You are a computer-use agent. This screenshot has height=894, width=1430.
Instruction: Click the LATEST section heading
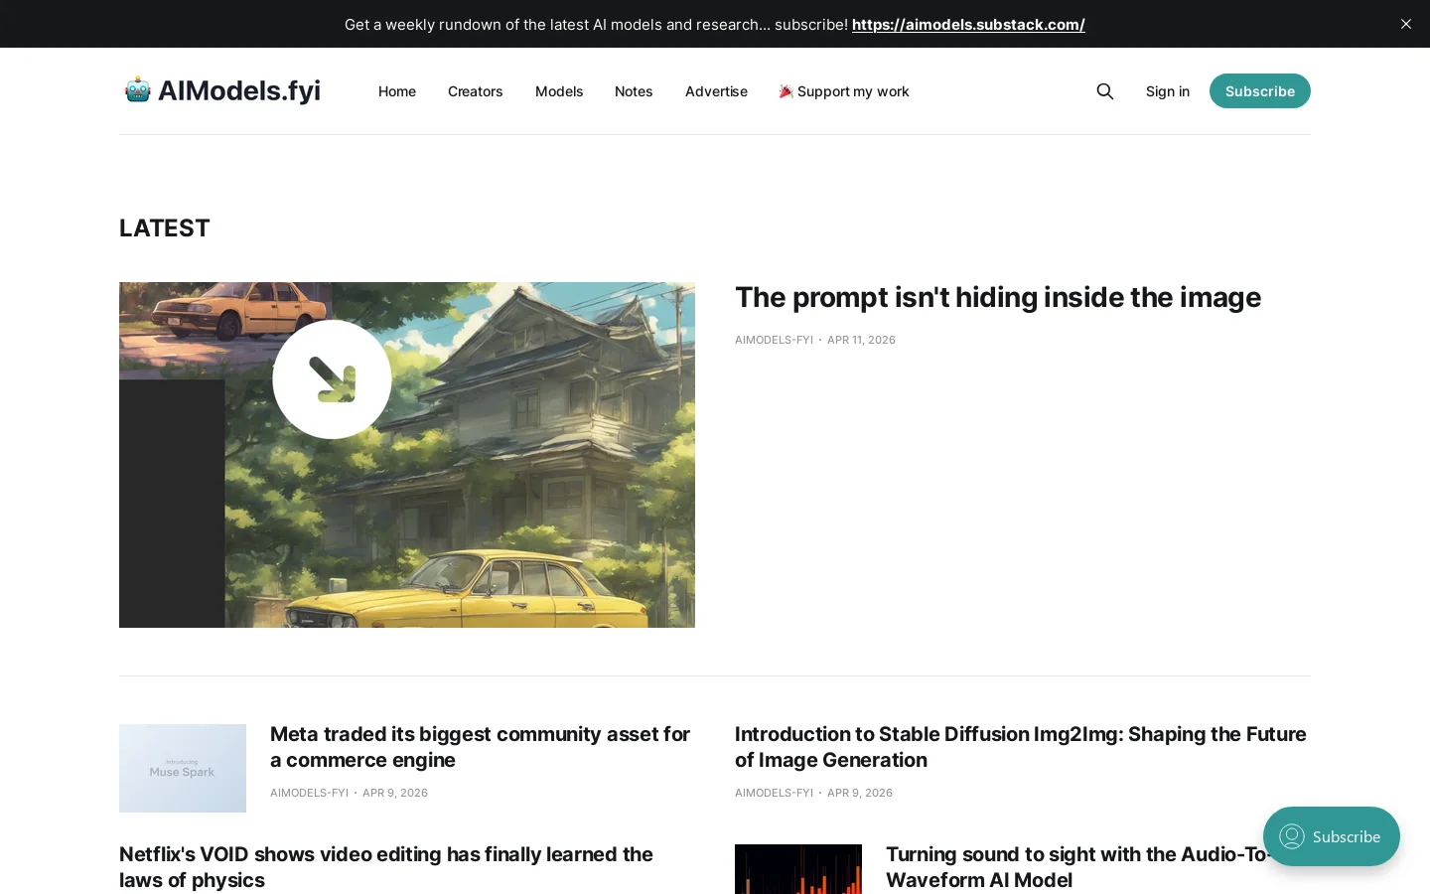[x=165, y=227]
